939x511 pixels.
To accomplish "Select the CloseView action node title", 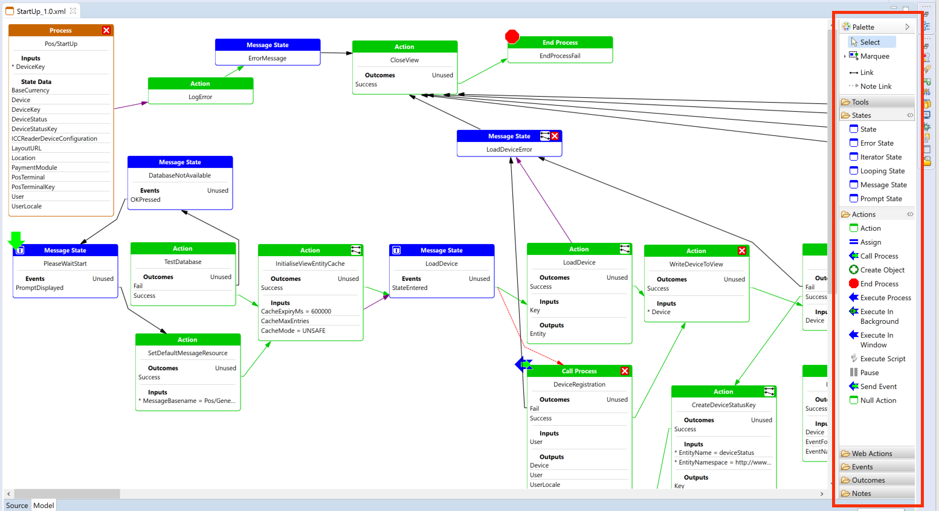I will (x=404, y=60).
